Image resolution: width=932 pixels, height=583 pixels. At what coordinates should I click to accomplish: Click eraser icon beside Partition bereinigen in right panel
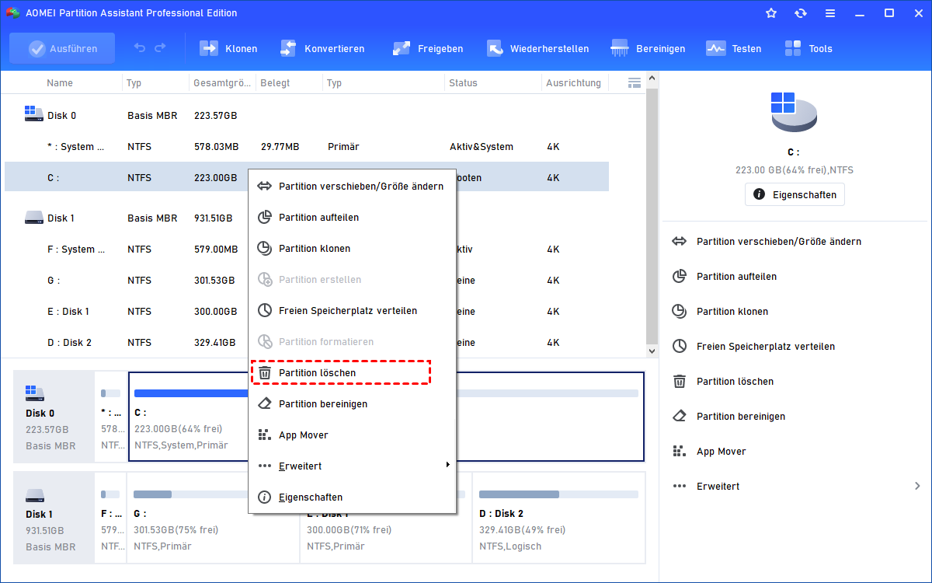click(680, 417)
